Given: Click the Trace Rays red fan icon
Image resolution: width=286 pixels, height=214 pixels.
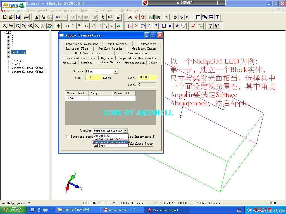Looking at the screenshot, I should (136, 17).
